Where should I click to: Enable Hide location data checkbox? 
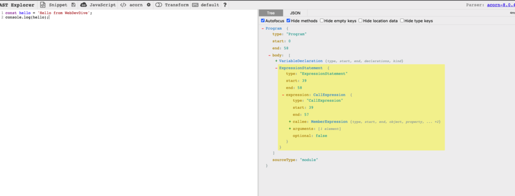click(x=360, y=21)
